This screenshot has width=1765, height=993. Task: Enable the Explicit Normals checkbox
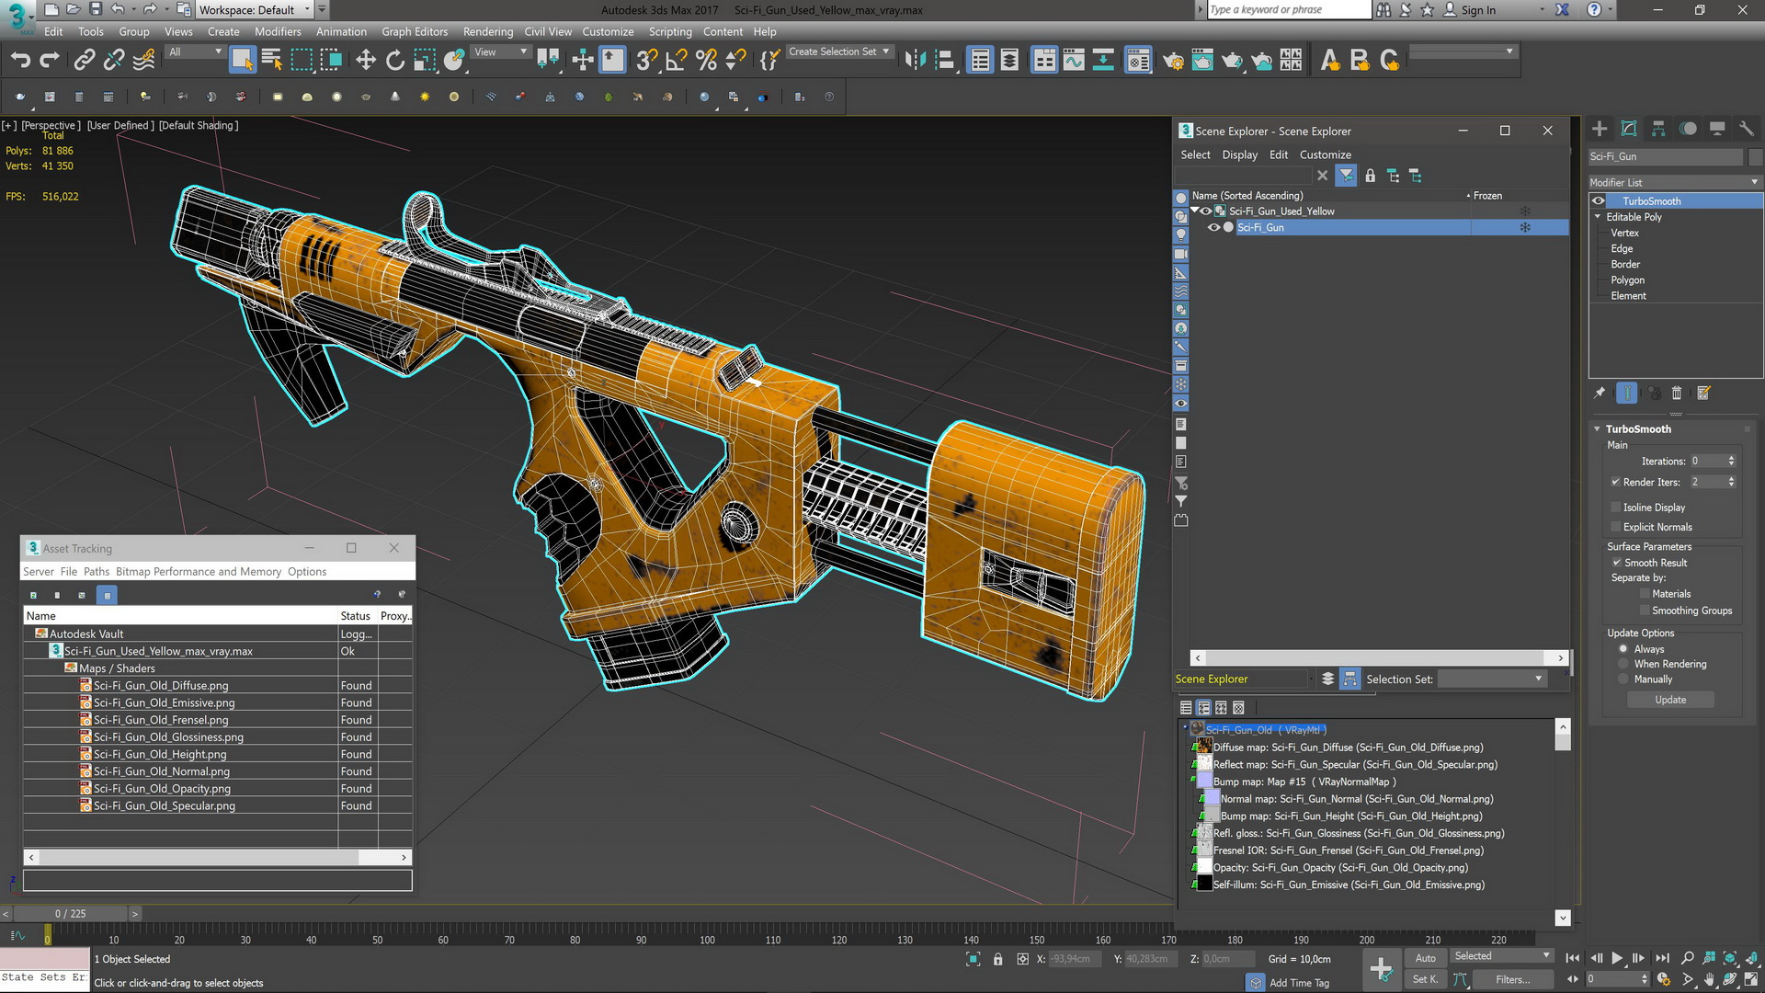[x=1615, y=527]
